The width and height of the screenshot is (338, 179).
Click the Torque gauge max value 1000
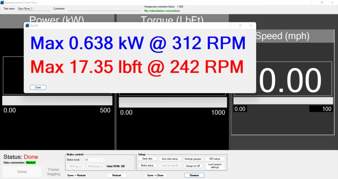tap(218, 112)
